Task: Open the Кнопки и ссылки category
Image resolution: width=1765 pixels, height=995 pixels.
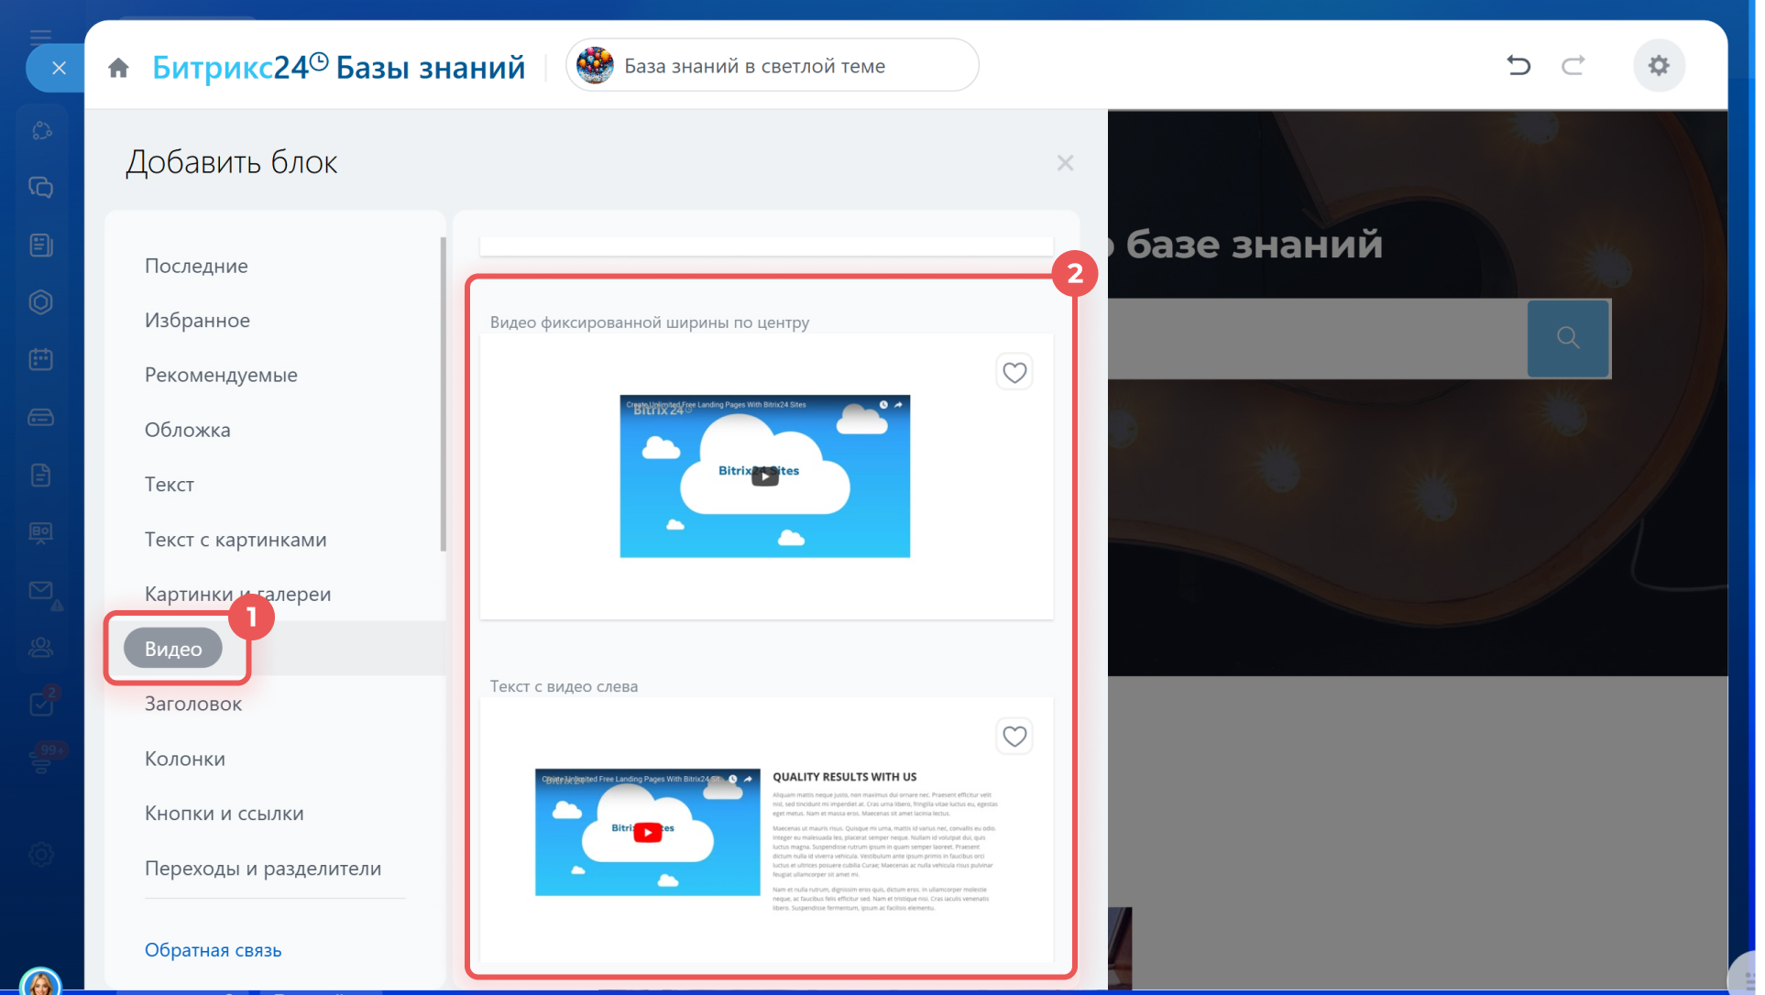Action: [225, 814]
